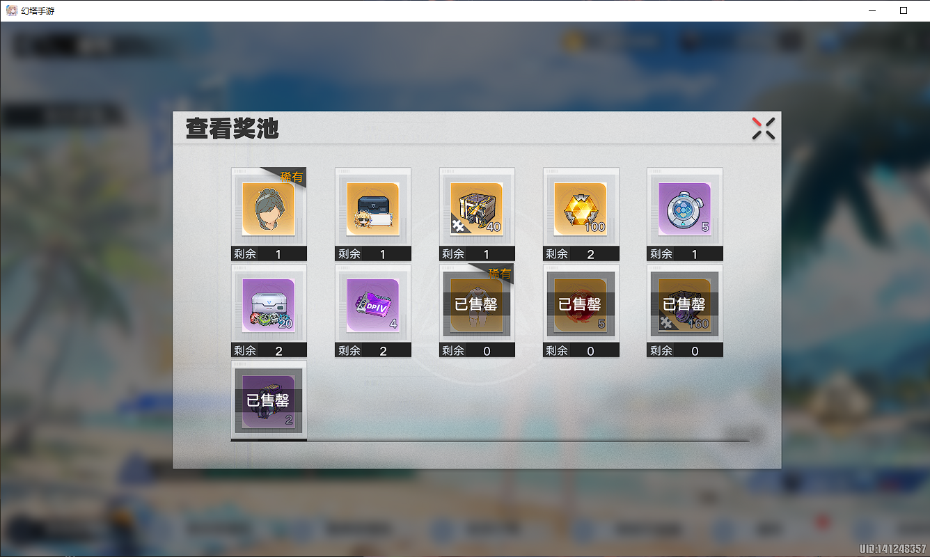
Task: Select the purple DPIV ticket with 4
Action: click(373, 306)
